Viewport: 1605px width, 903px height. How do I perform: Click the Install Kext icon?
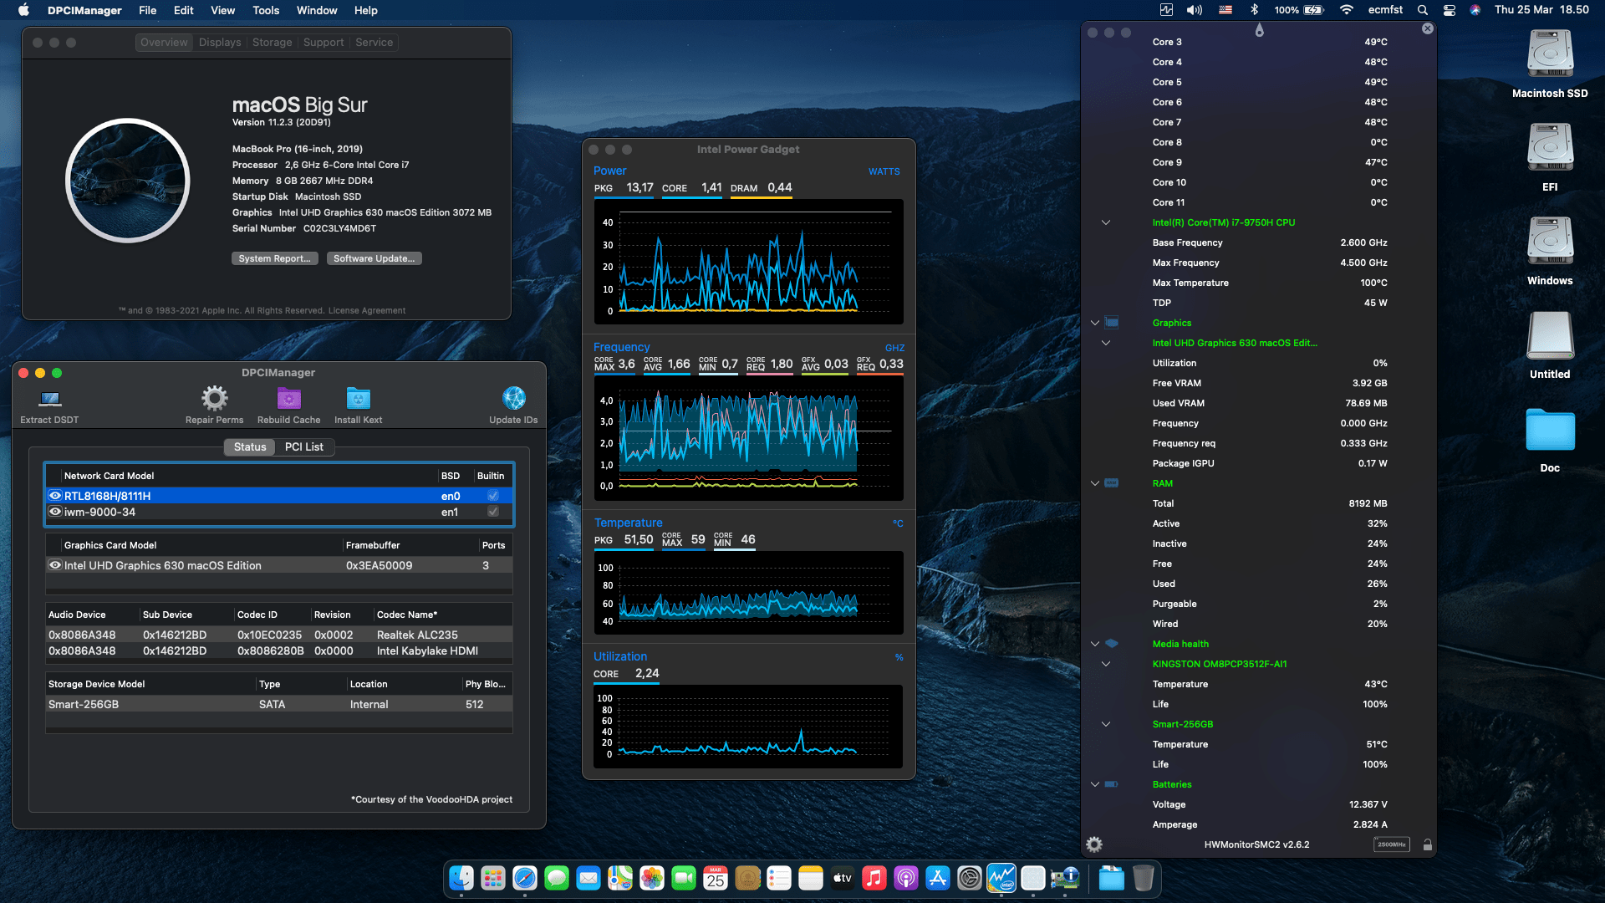coord(359,398)
